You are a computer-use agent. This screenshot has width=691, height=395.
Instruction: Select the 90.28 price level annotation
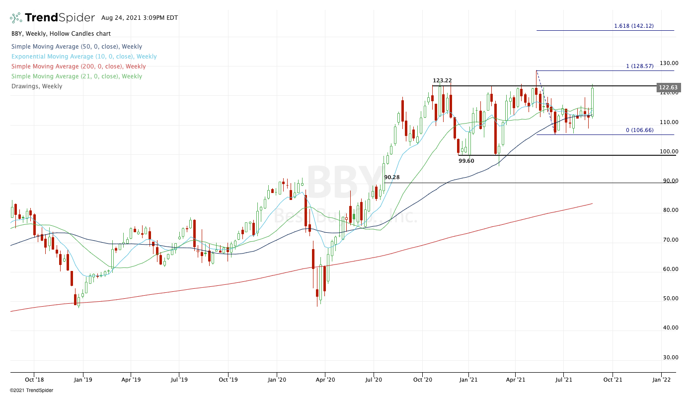[391, 177]
